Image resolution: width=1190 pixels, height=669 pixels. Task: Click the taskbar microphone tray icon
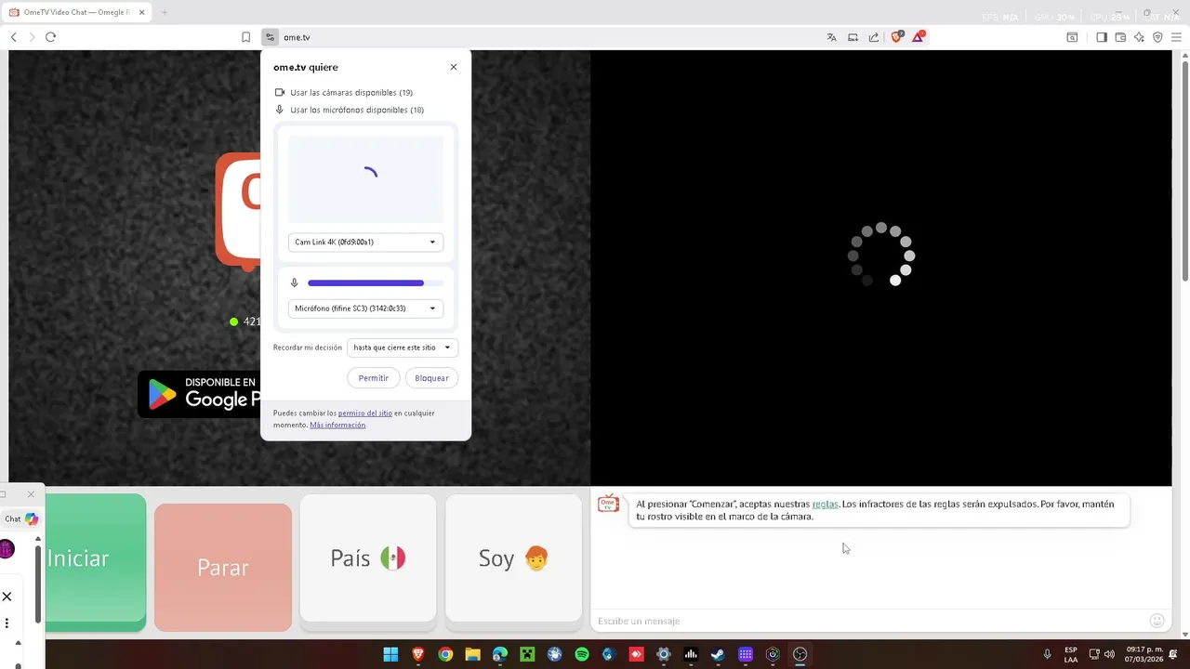(x=1048, y=654)
